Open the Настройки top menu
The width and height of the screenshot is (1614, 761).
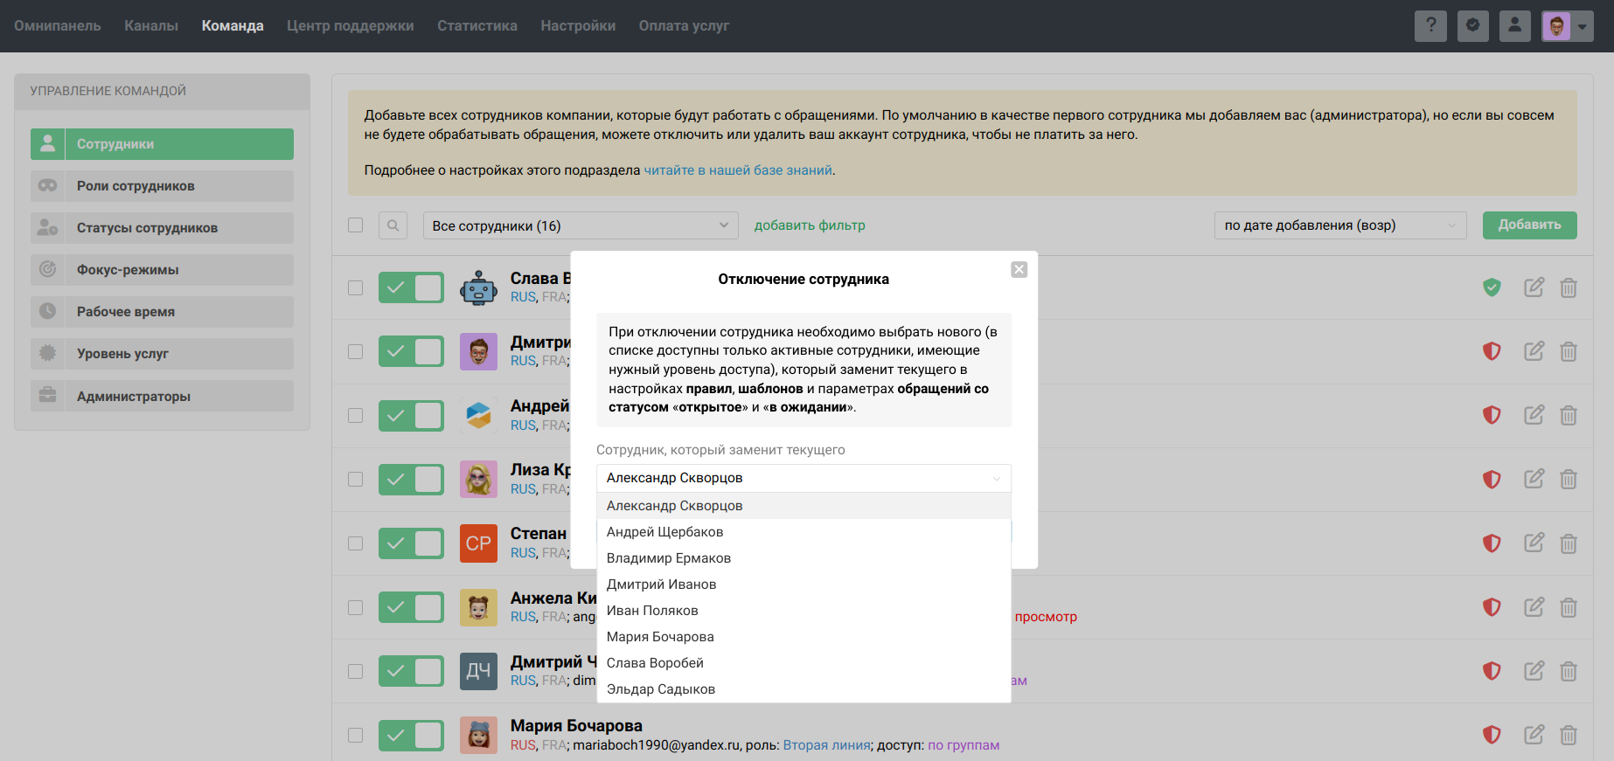(x=578, y=25)
